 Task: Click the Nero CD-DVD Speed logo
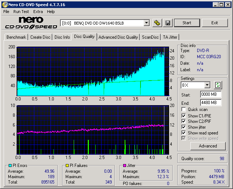coord(31,23)
